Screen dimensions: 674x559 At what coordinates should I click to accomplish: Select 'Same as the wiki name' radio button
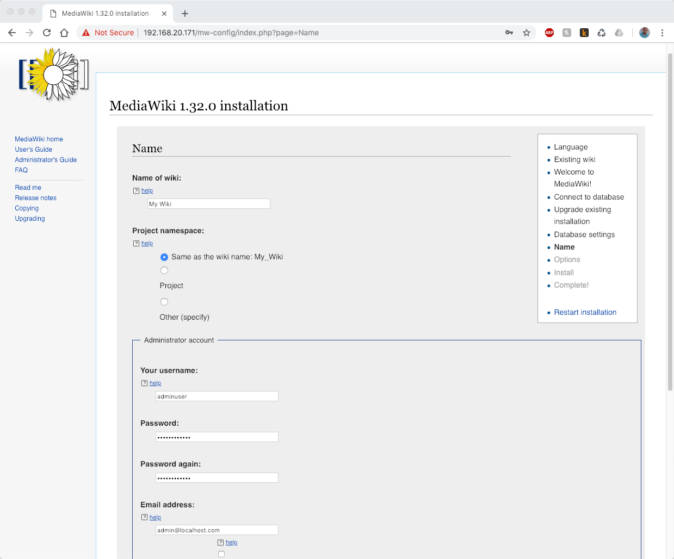click(x=164, y=257)
